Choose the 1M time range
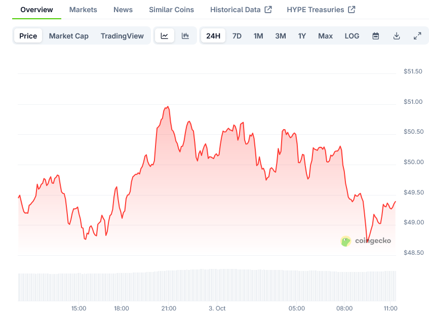 258,36
